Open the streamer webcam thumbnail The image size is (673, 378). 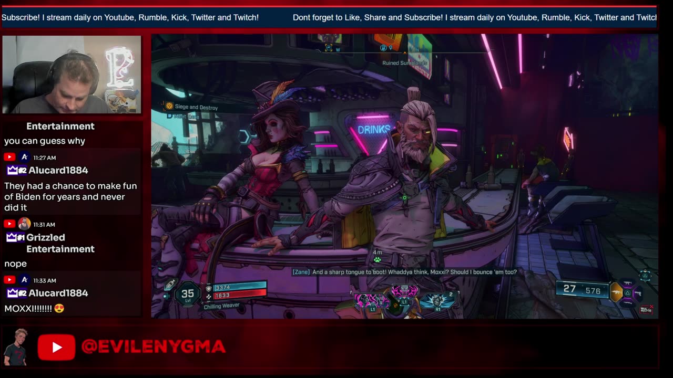(x=72, y=75)
